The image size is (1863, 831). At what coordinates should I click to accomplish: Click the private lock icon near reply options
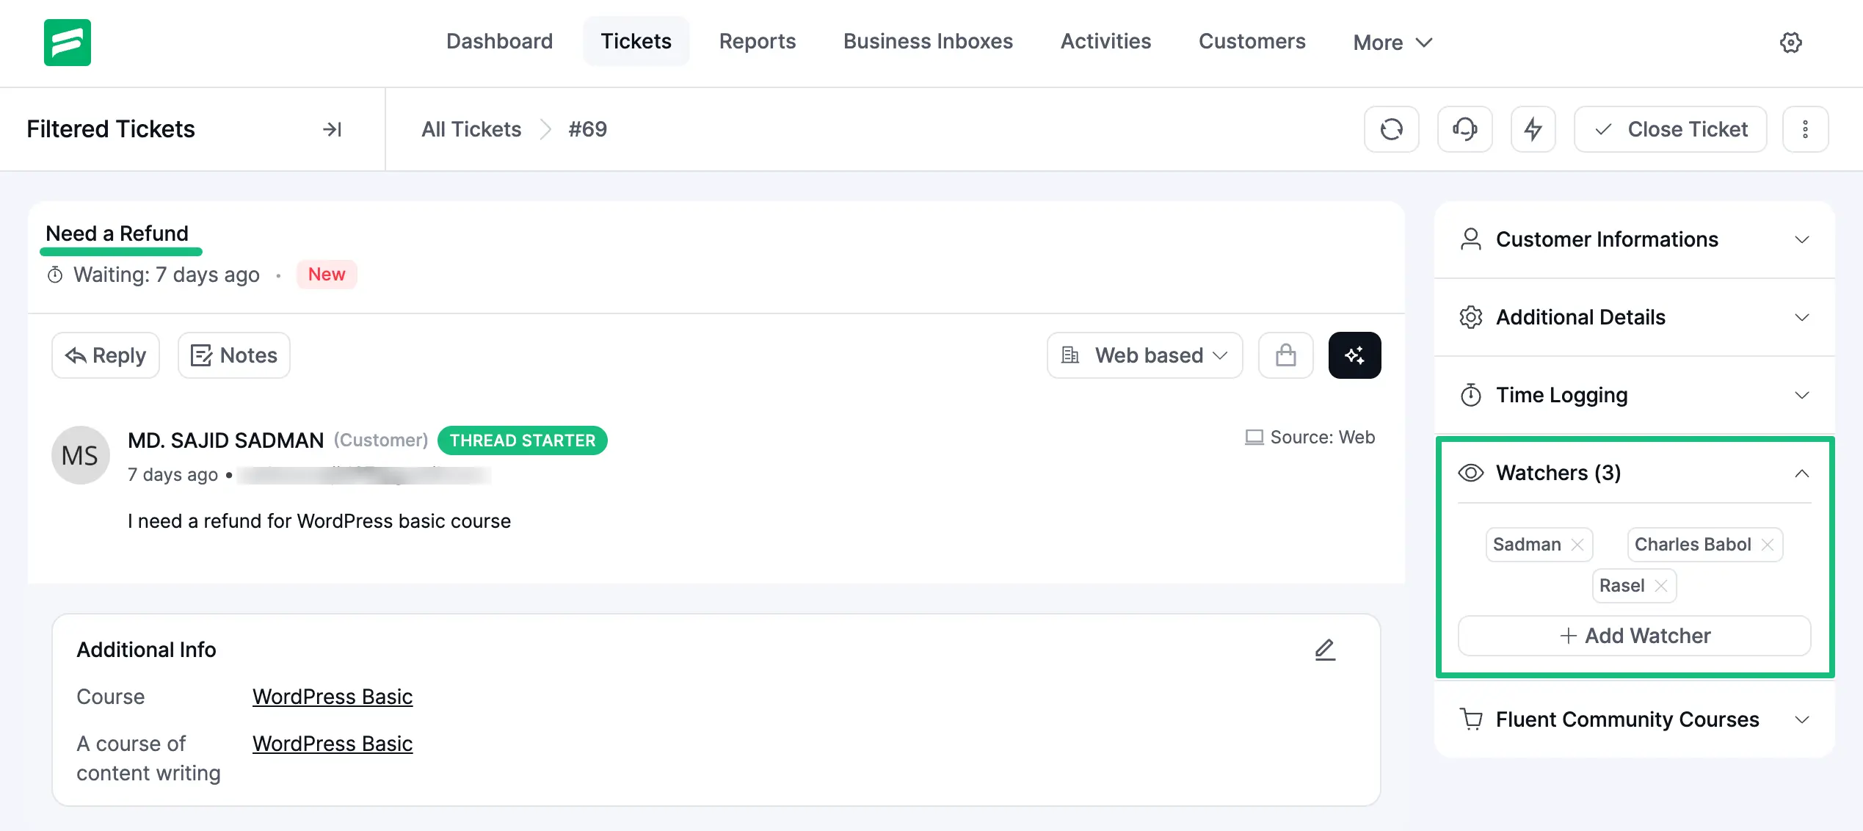1285,355
